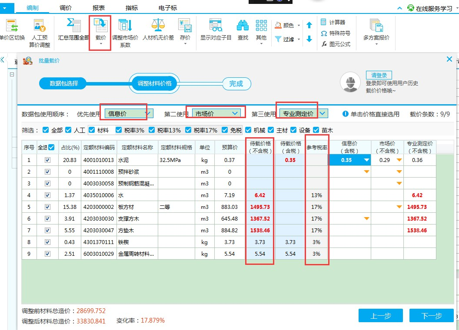Switch to the 调价 tab

click(x=66, y=8)
